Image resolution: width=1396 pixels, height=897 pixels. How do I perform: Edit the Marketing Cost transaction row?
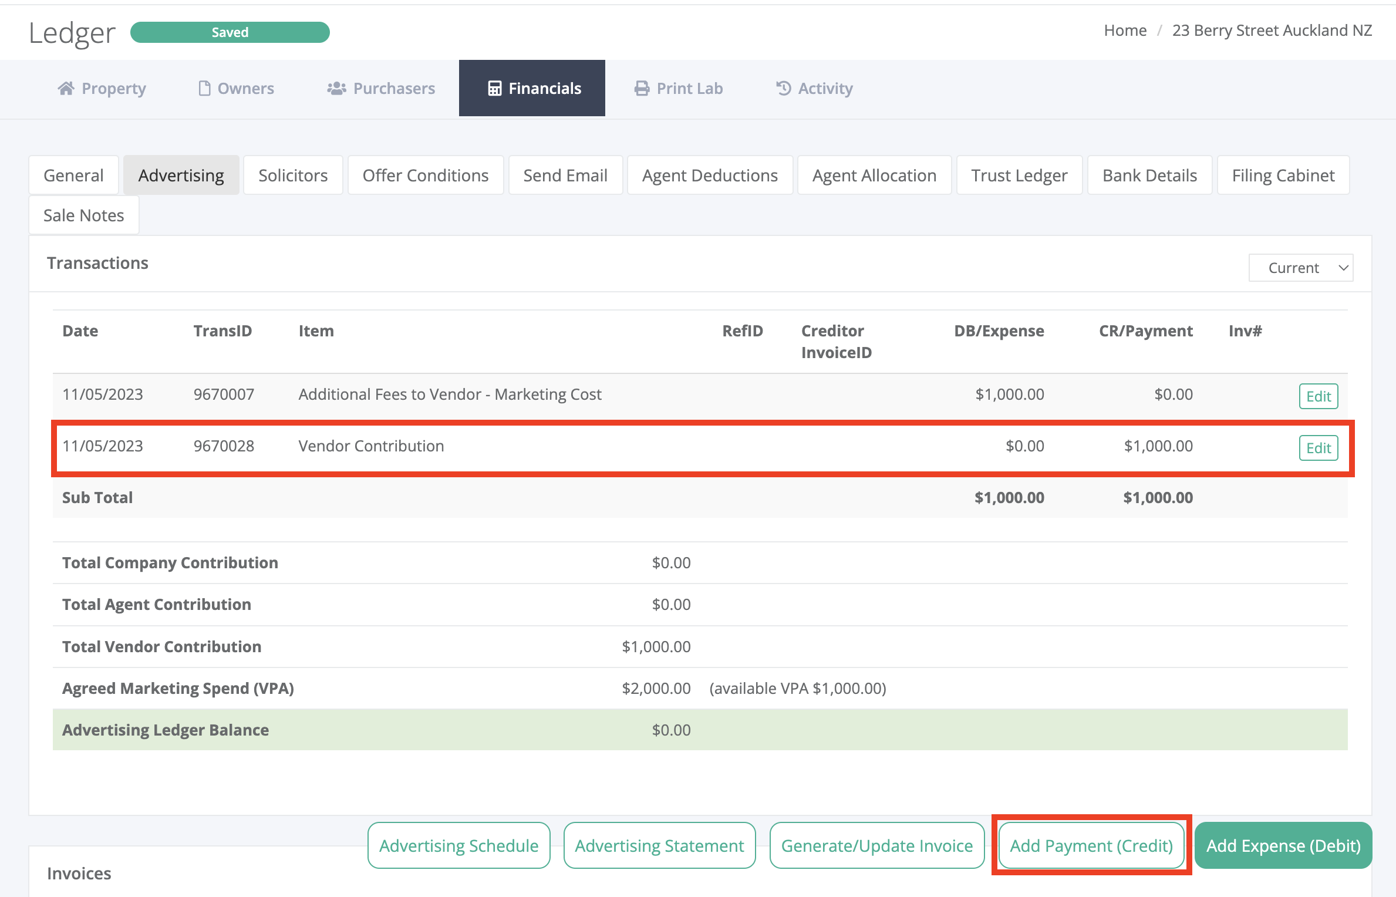[x=1318, y=396]
